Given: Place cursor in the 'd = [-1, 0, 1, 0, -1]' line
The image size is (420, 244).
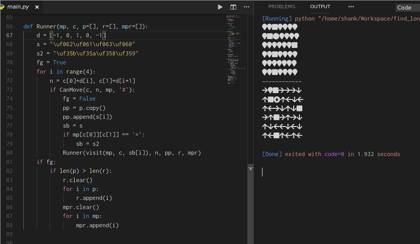Looking at the screenshot, I should [x=71, y=35].
